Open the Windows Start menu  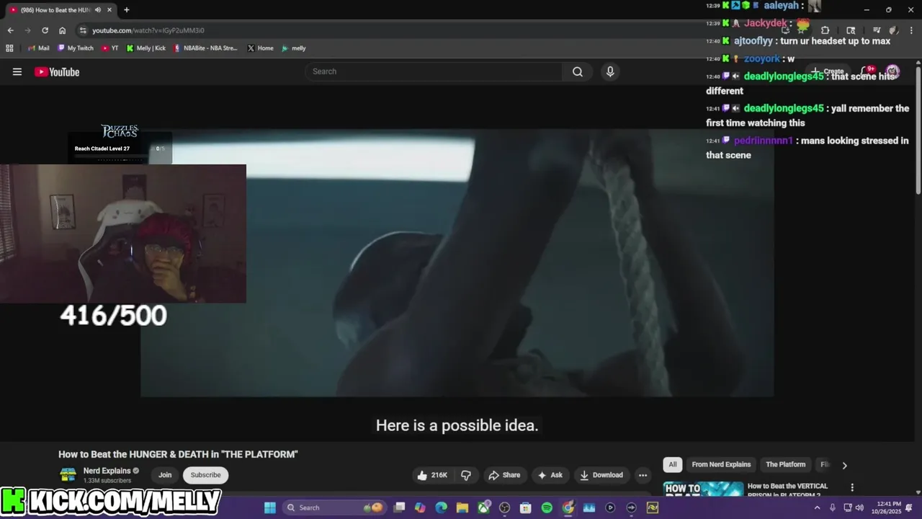click(x=269, y=507)
